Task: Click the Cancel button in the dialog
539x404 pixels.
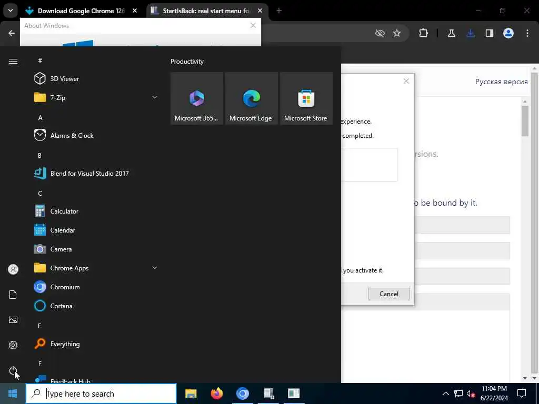Action: pos(389,294)
